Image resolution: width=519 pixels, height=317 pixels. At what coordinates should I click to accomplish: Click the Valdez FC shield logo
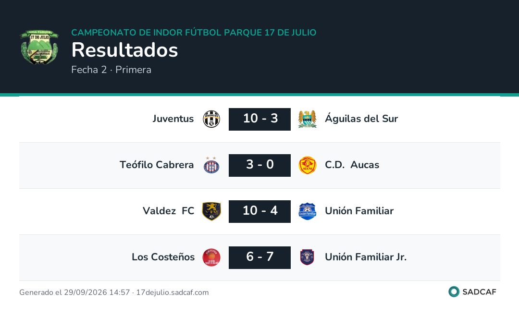point(211,211)
